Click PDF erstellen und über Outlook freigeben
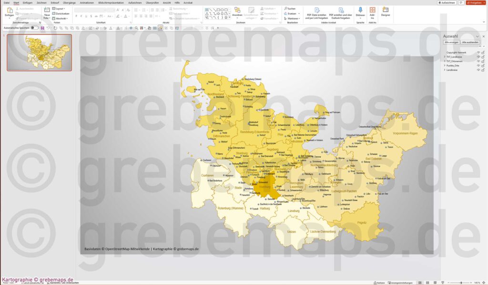The height and width of the screenshot is (285, 488). 340,13
